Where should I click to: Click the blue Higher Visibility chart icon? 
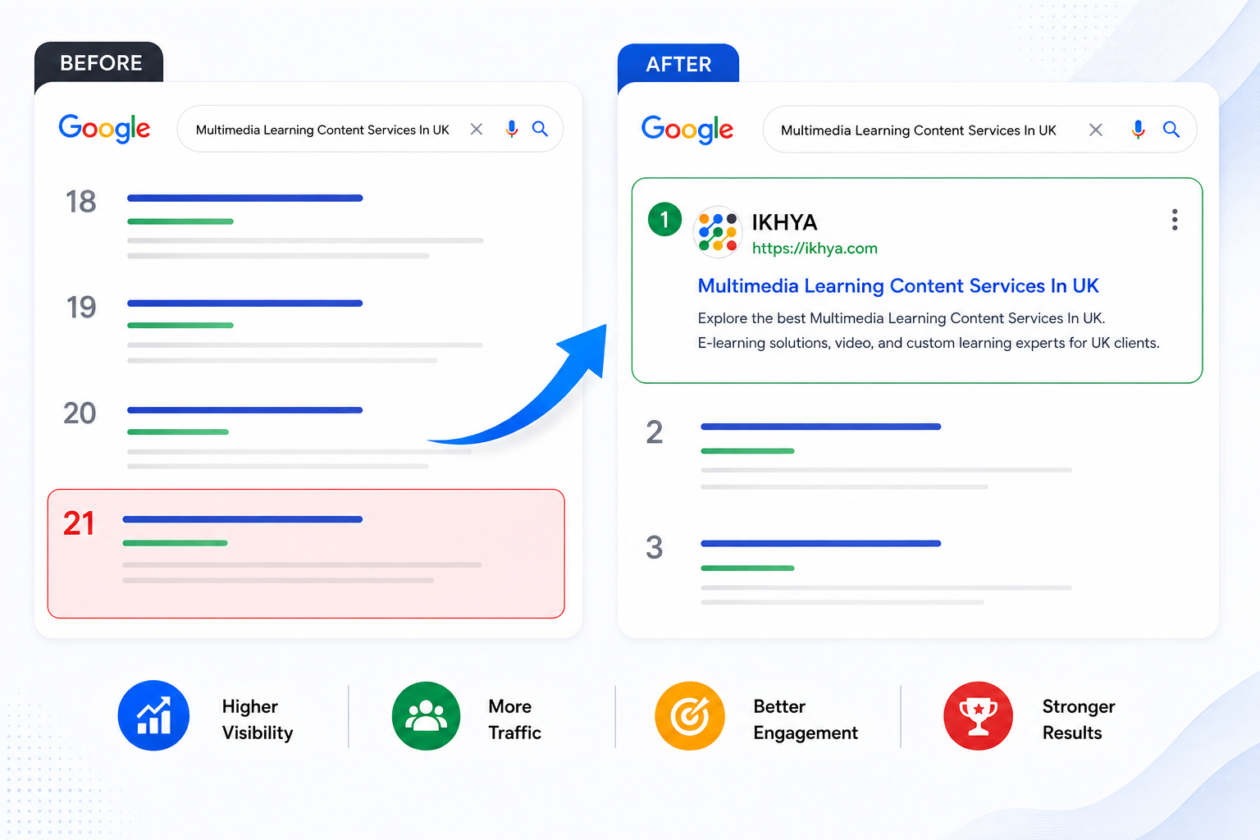tap(153, 715)
